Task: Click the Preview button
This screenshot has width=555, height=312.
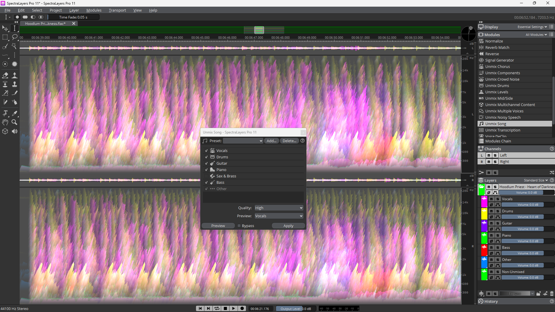Action: click(218, 226)
